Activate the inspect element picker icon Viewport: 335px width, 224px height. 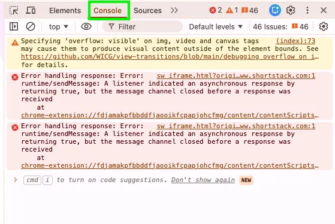click(14, 10)
